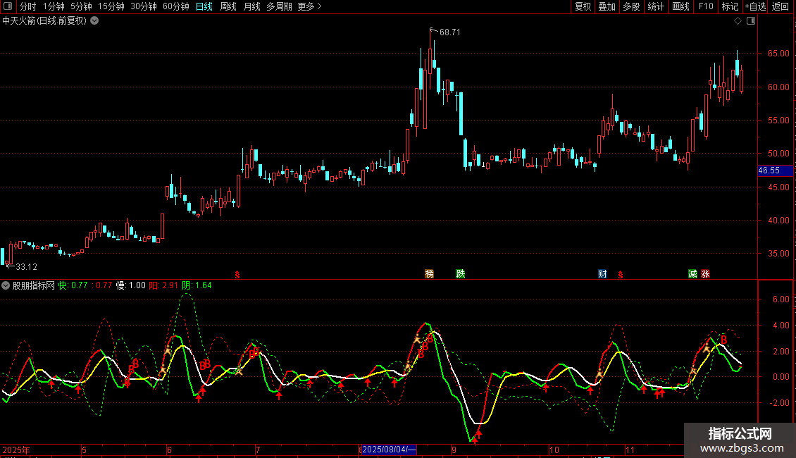The width and height of the screenshot is (796, 458).
Task: Expand the 更多 periods menu
Action: coord(309,6)
